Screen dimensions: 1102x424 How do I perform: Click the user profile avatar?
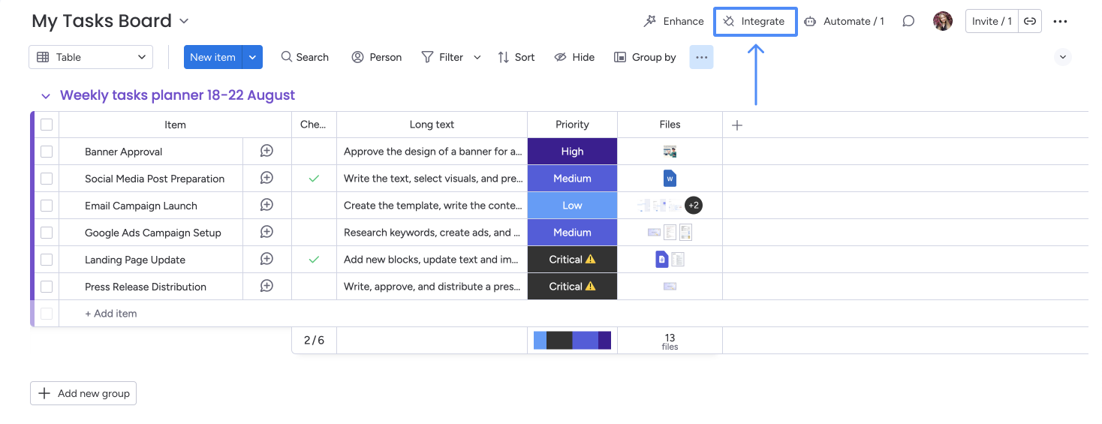(942, 21)
